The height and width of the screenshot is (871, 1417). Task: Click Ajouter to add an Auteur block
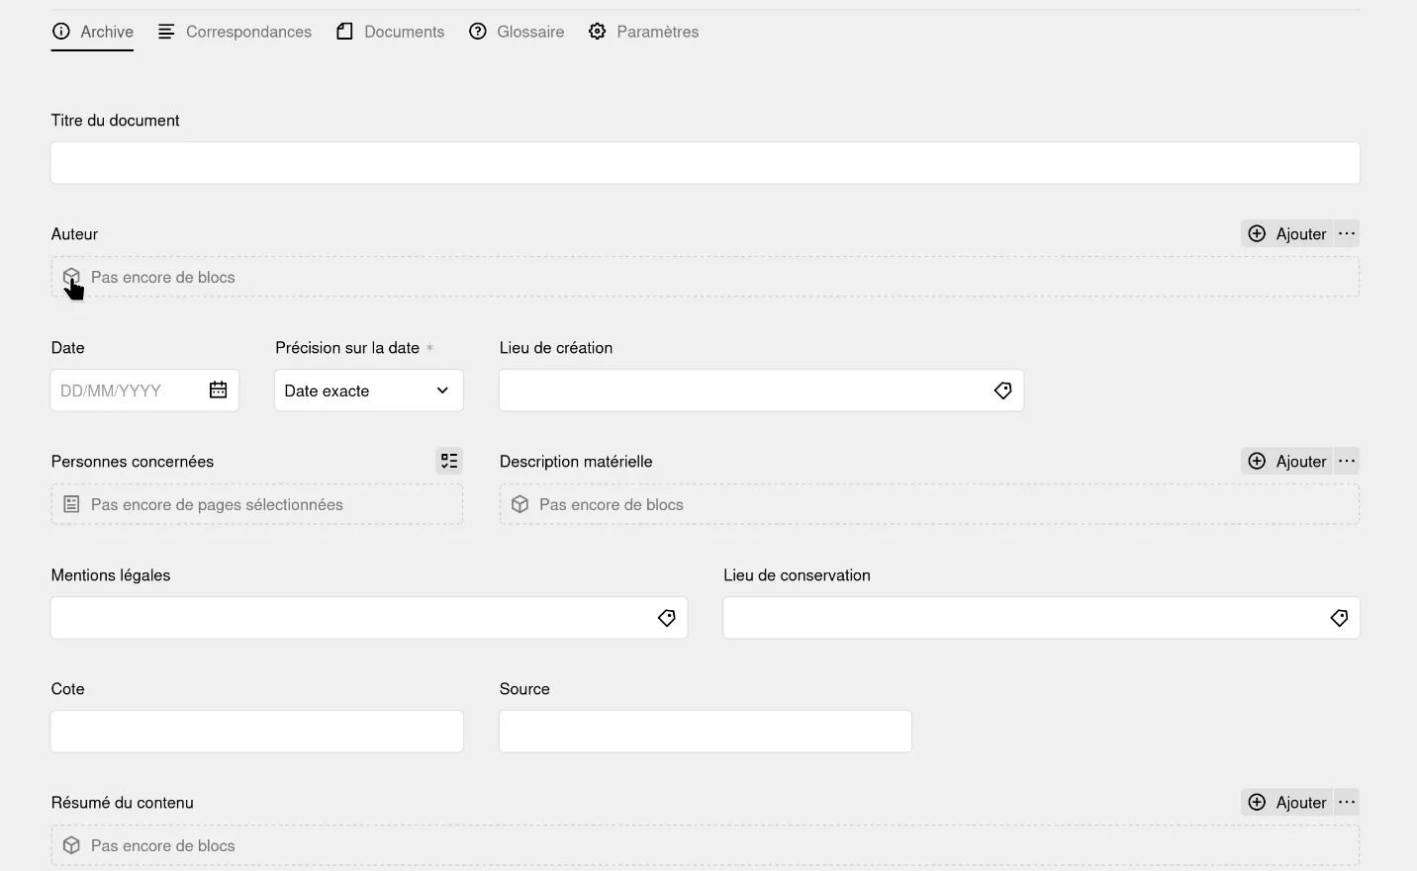tap(1288, 233)
